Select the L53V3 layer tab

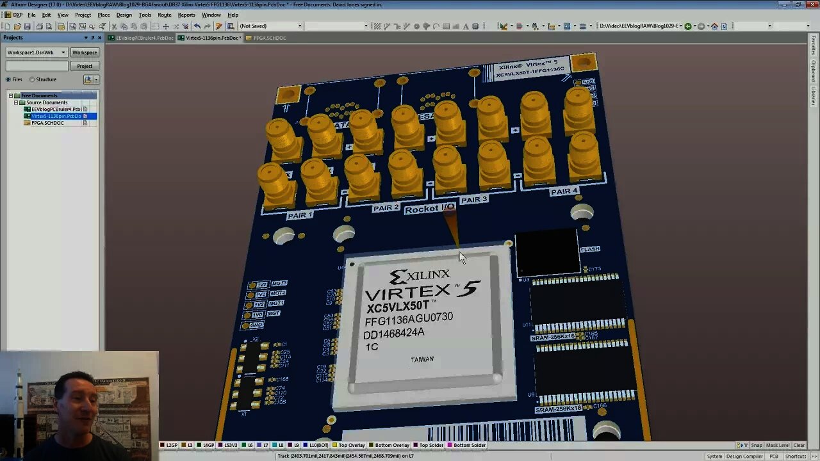[x=228, y=445]
